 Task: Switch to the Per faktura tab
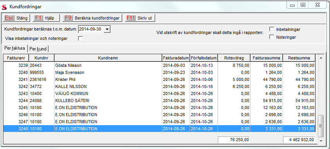click(x=15, y=48)
